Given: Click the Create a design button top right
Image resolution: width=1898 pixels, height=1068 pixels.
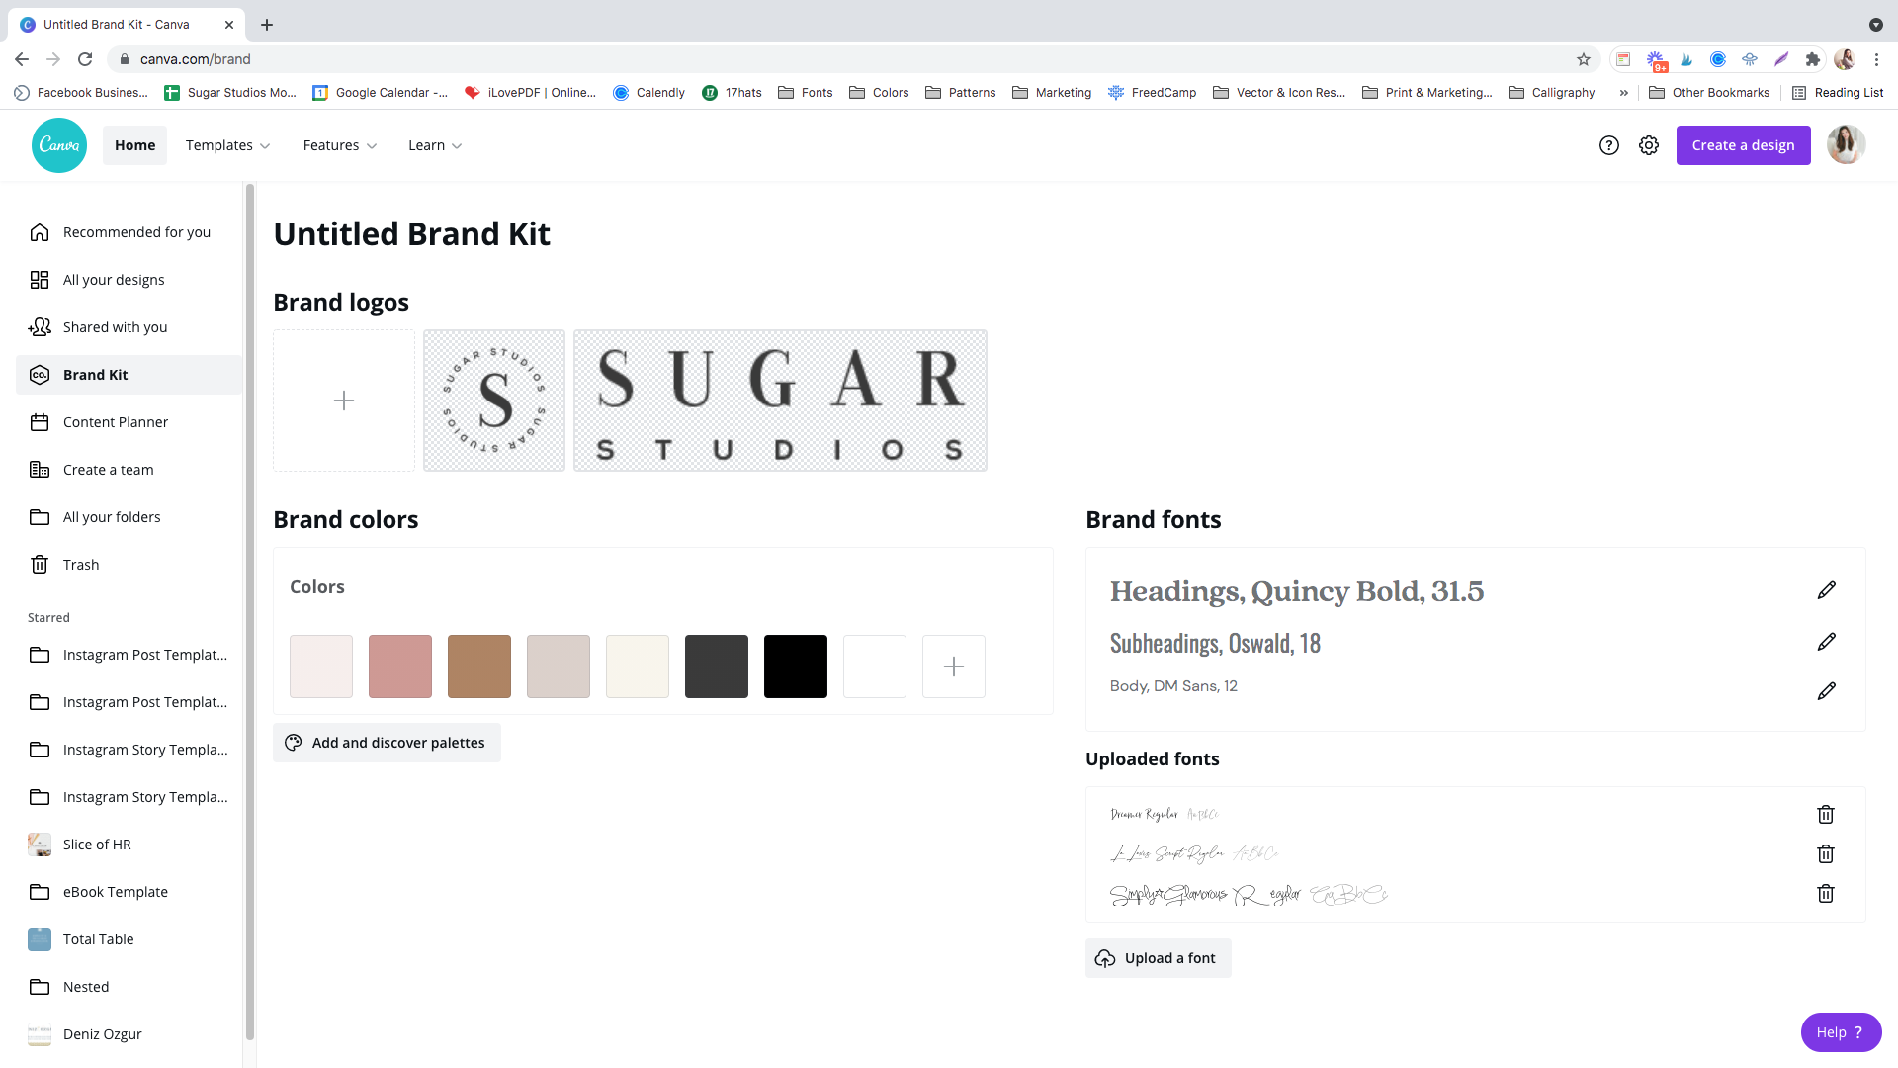Looking at the screenshot, I should 1743,144.
